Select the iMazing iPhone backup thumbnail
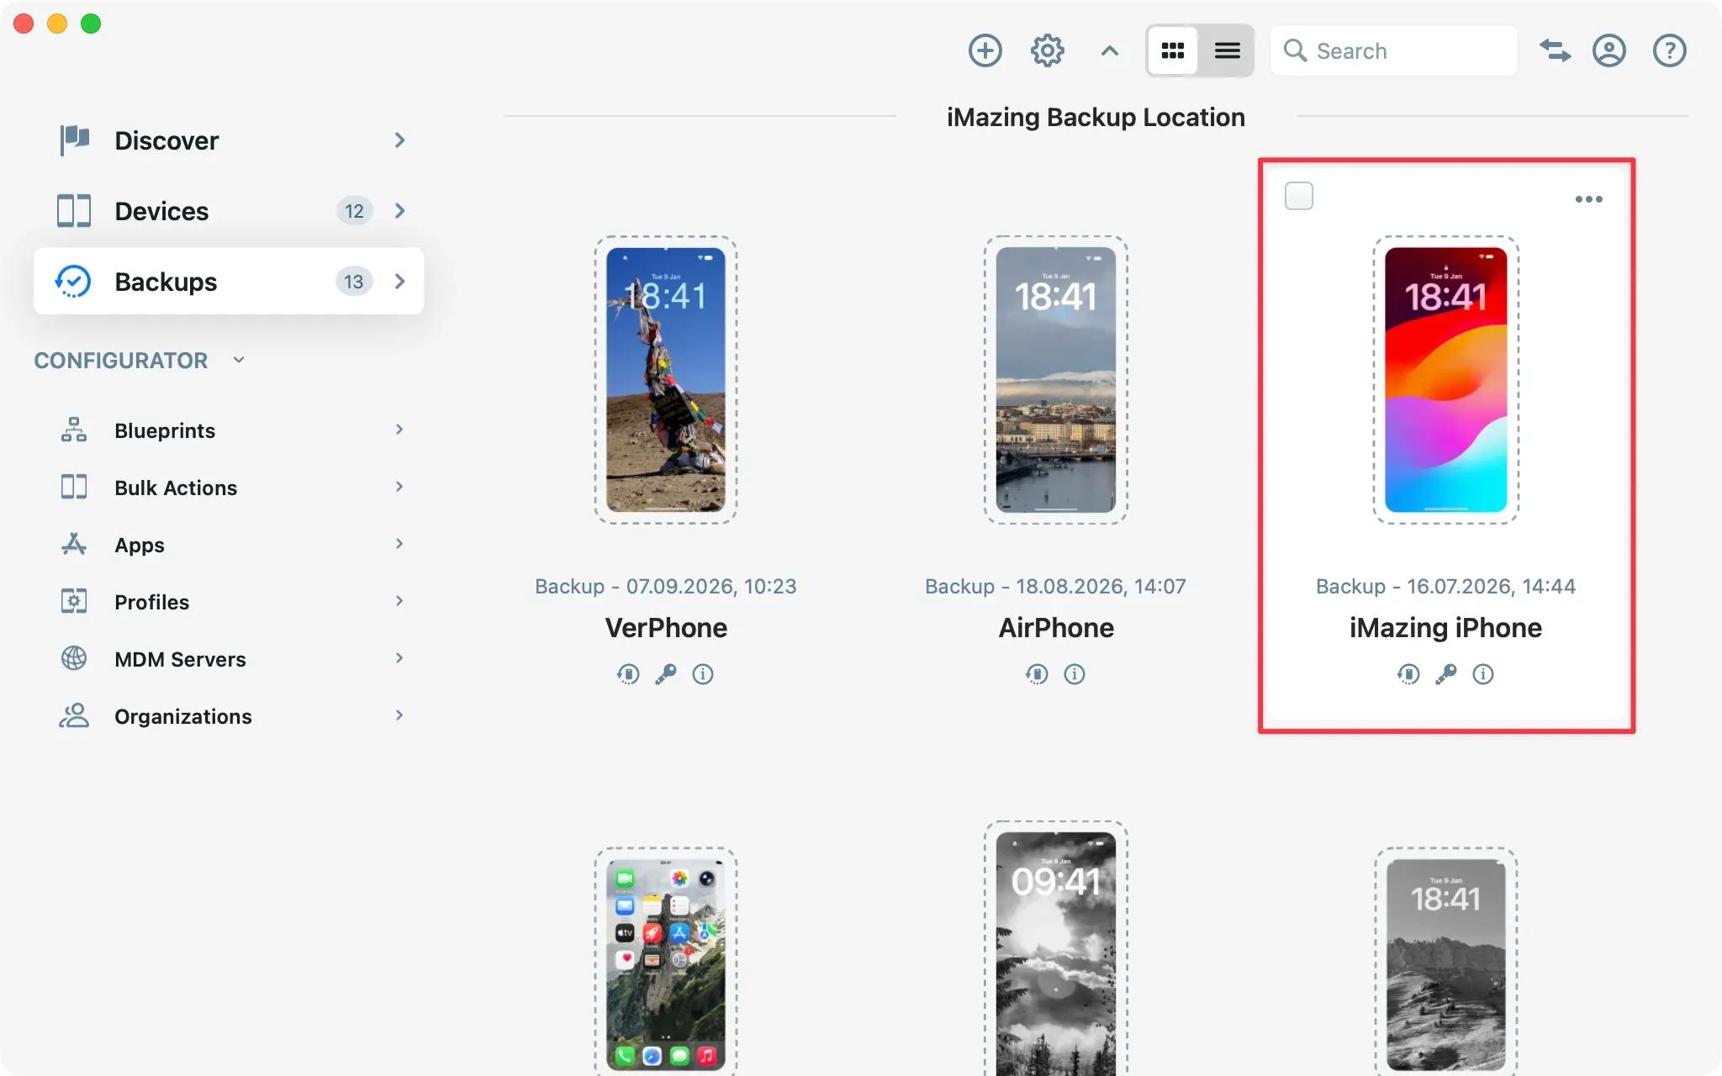1722x1076 pixels. [x=1446, y=380]
